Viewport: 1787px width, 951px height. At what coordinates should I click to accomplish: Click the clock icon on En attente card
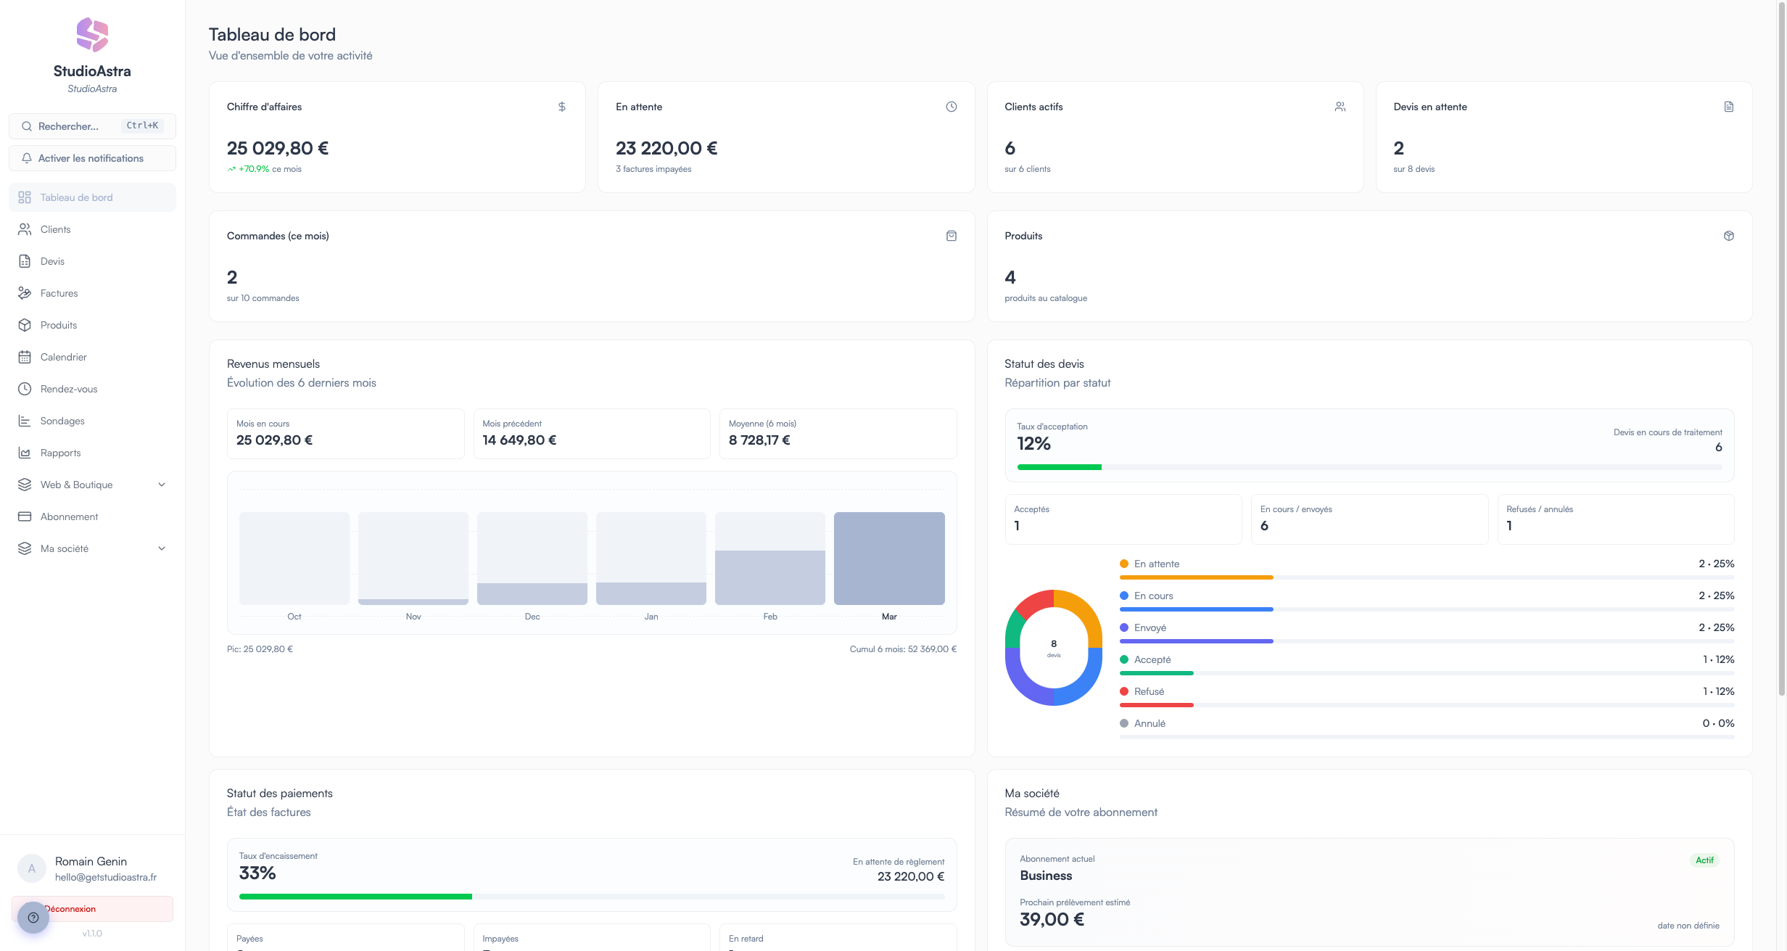[951, 107]
